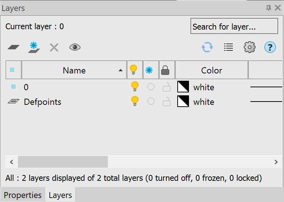Switch to the Properties tab
The width and height of the screenshot is (284, 202).
tap(23, 195)
